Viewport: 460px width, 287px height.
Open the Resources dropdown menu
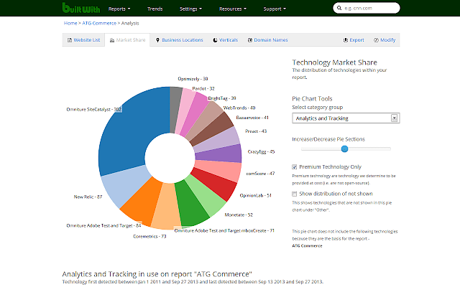click(x=233, y=9)
